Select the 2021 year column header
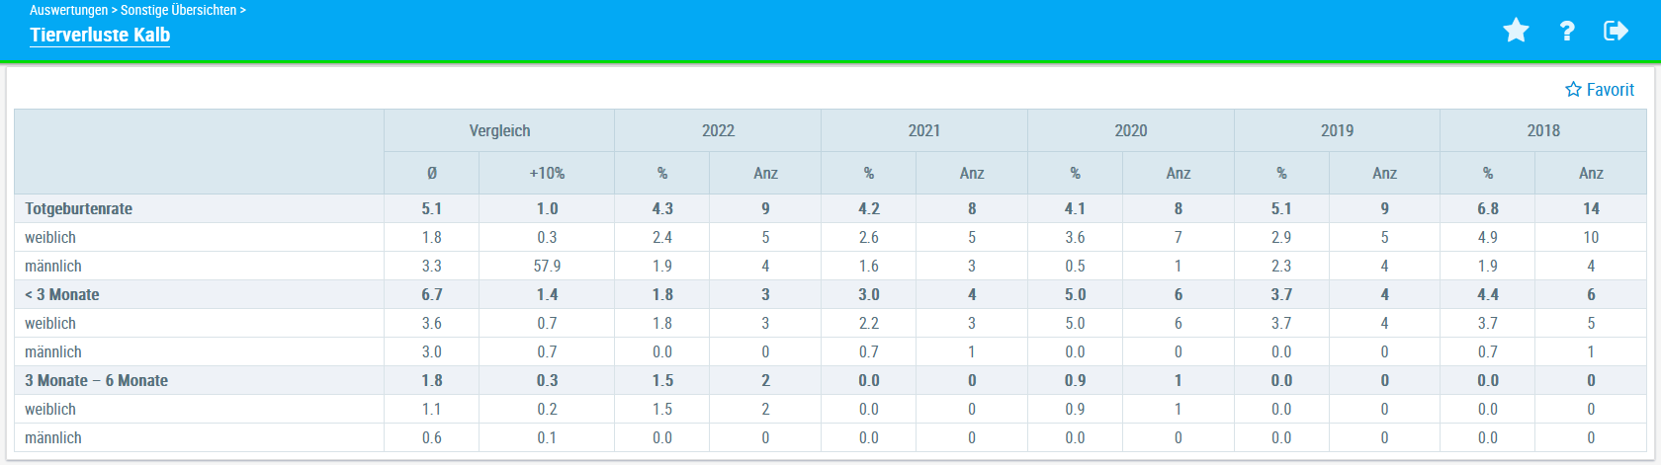This screenshot has height=465, width=1661. click(x=924, y=130)
